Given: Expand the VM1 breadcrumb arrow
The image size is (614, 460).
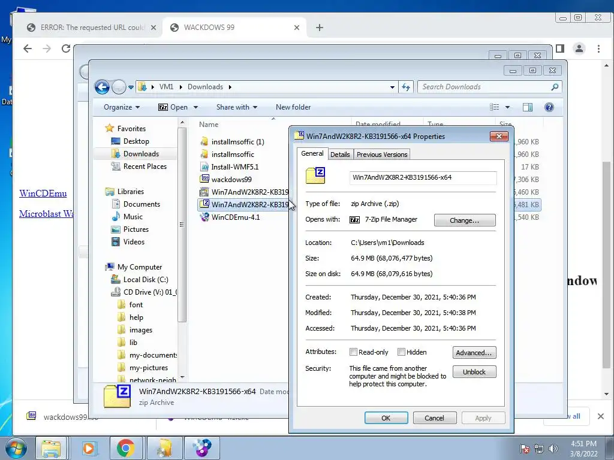Looking at the screenshot, I should (180, 87).
